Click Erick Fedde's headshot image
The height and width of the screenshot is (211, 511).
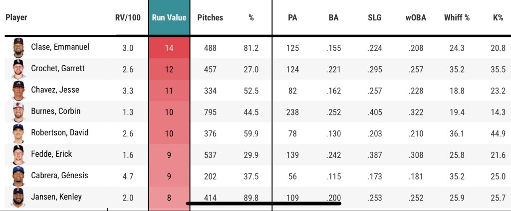18,155
